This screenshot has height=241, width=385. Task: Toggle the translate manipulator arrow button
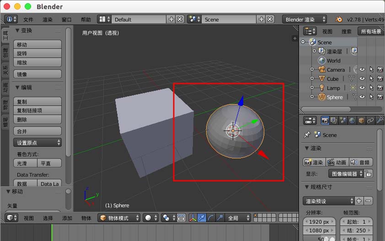point(202,218)
